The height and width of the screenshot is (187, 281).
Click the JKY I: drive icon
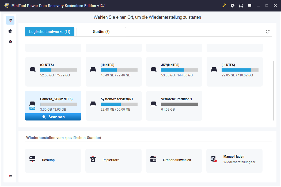(153, 70)
